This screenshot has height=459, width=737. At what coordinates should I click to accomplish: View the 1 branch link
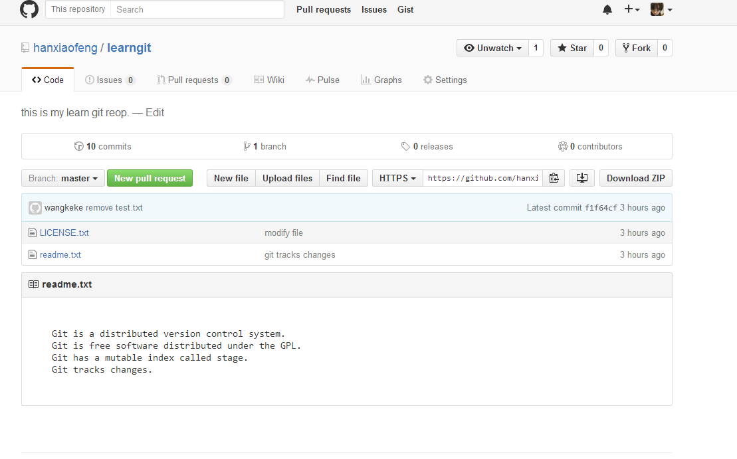[x=264, y=147]
